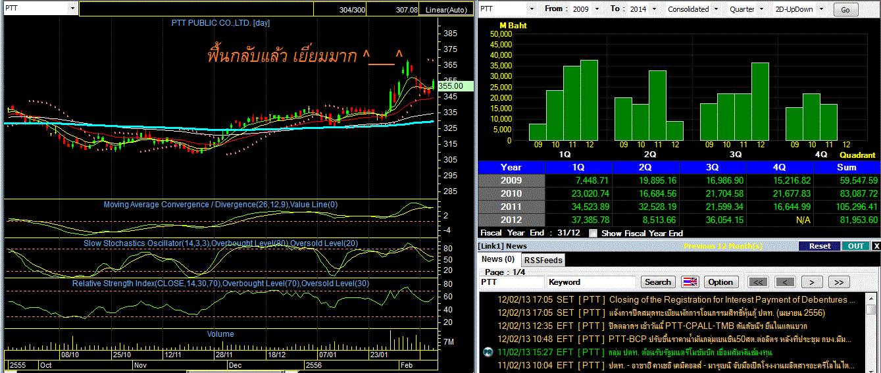The height and width of the screenshot is (373, 881).
Task: Click the 2011 year row header
Action: point(511,207)
